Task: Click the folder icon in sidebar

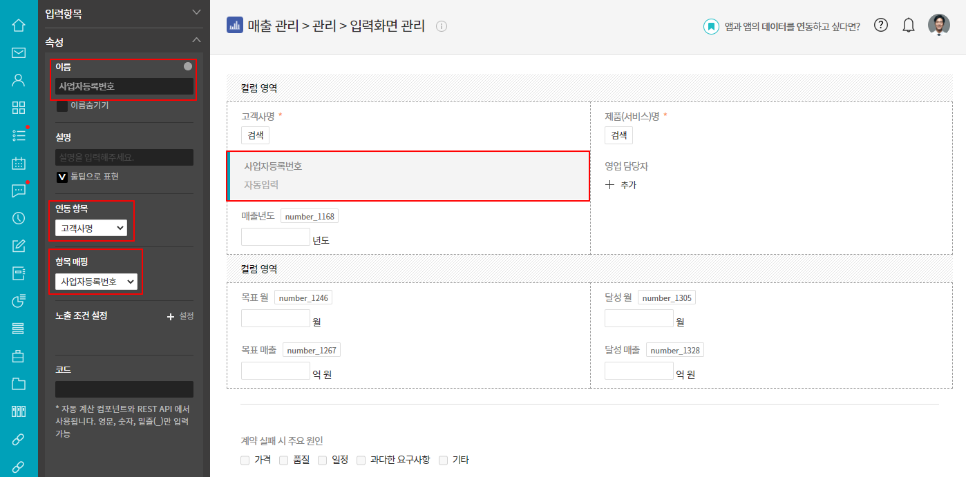Action: [x=19, y=384]
